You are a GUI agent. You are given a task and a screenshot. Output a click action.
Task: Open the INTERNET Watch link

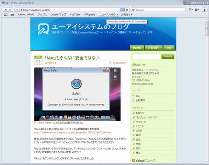click(43, 123)
